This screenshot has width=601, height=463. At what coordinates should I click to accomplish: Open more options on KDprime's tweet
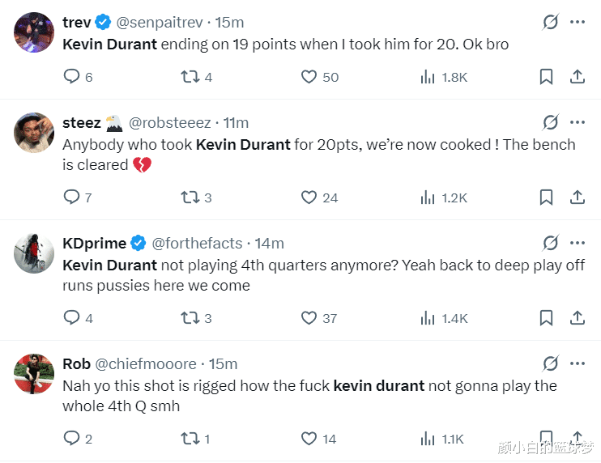(x=578, y=243)
